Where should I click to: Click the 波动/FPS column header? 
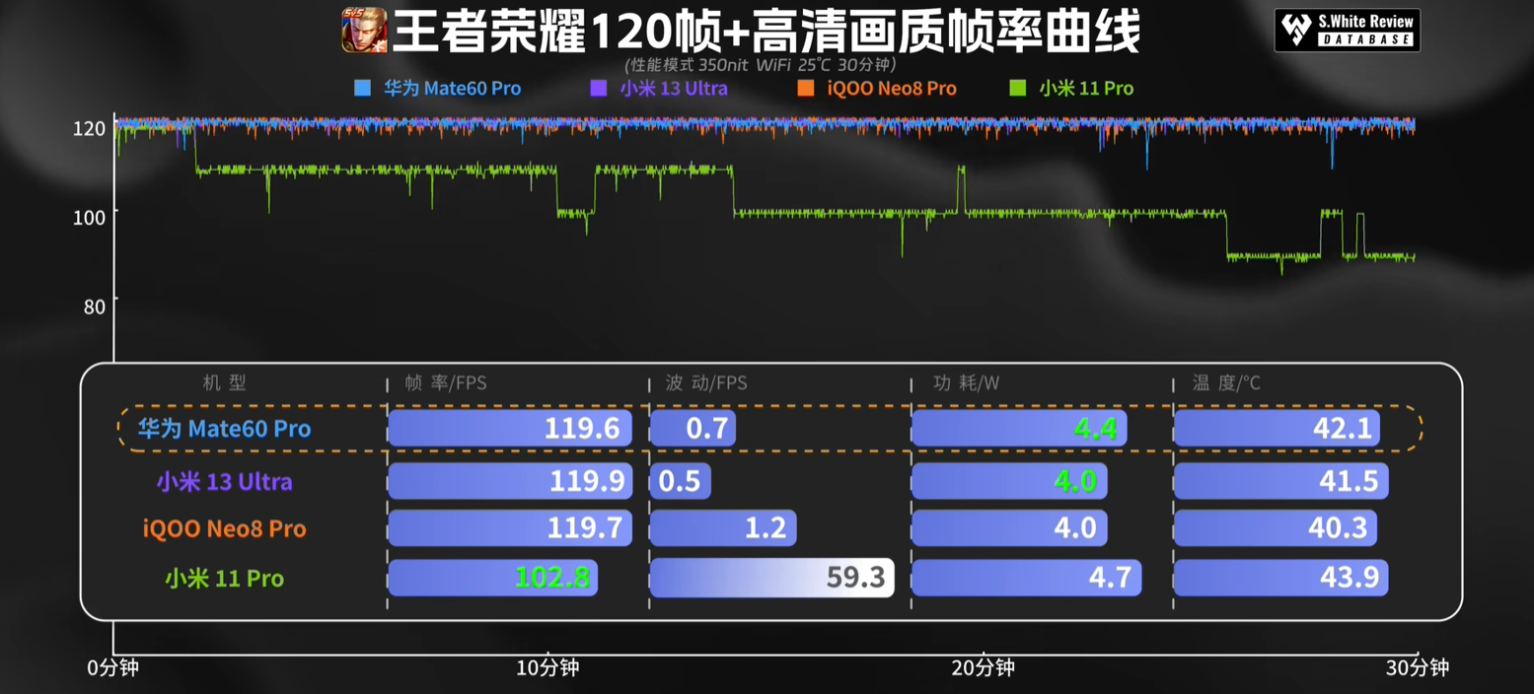tap(706, 382)
